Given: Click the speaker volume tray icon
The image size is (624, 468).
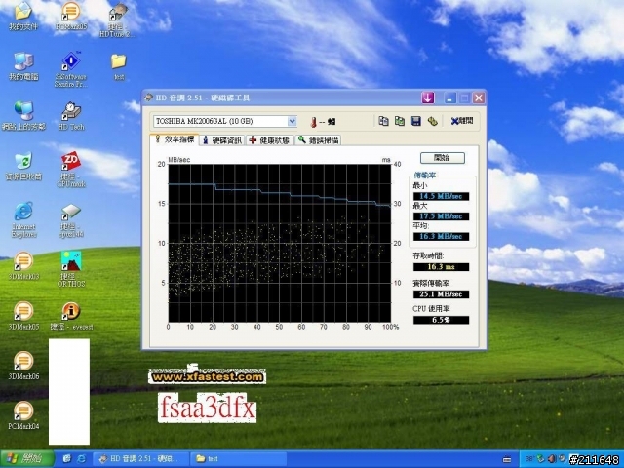Looking at the screenshot, I should [x=552, y=459].
